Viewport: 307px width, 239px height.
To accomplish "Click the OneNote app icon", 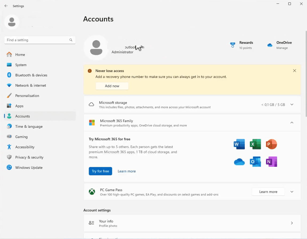I will click(x=271, y=162).
